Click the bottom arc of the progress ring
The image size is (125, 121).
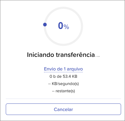coord(63,44)
